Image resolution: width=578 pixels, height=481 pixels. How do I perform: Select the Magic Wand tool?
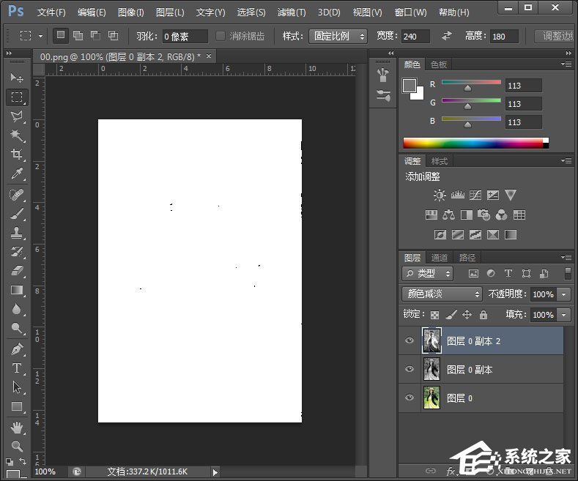coord(17,135)
